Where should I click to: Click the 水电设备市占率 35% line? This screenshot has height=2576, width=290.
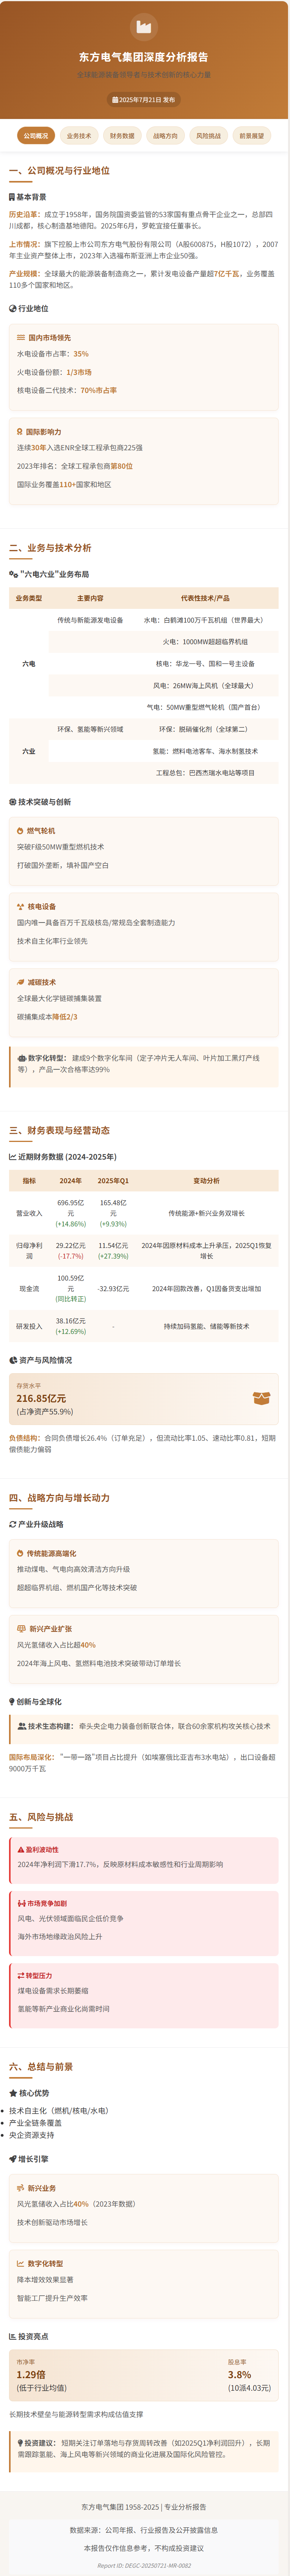point(53,354)
